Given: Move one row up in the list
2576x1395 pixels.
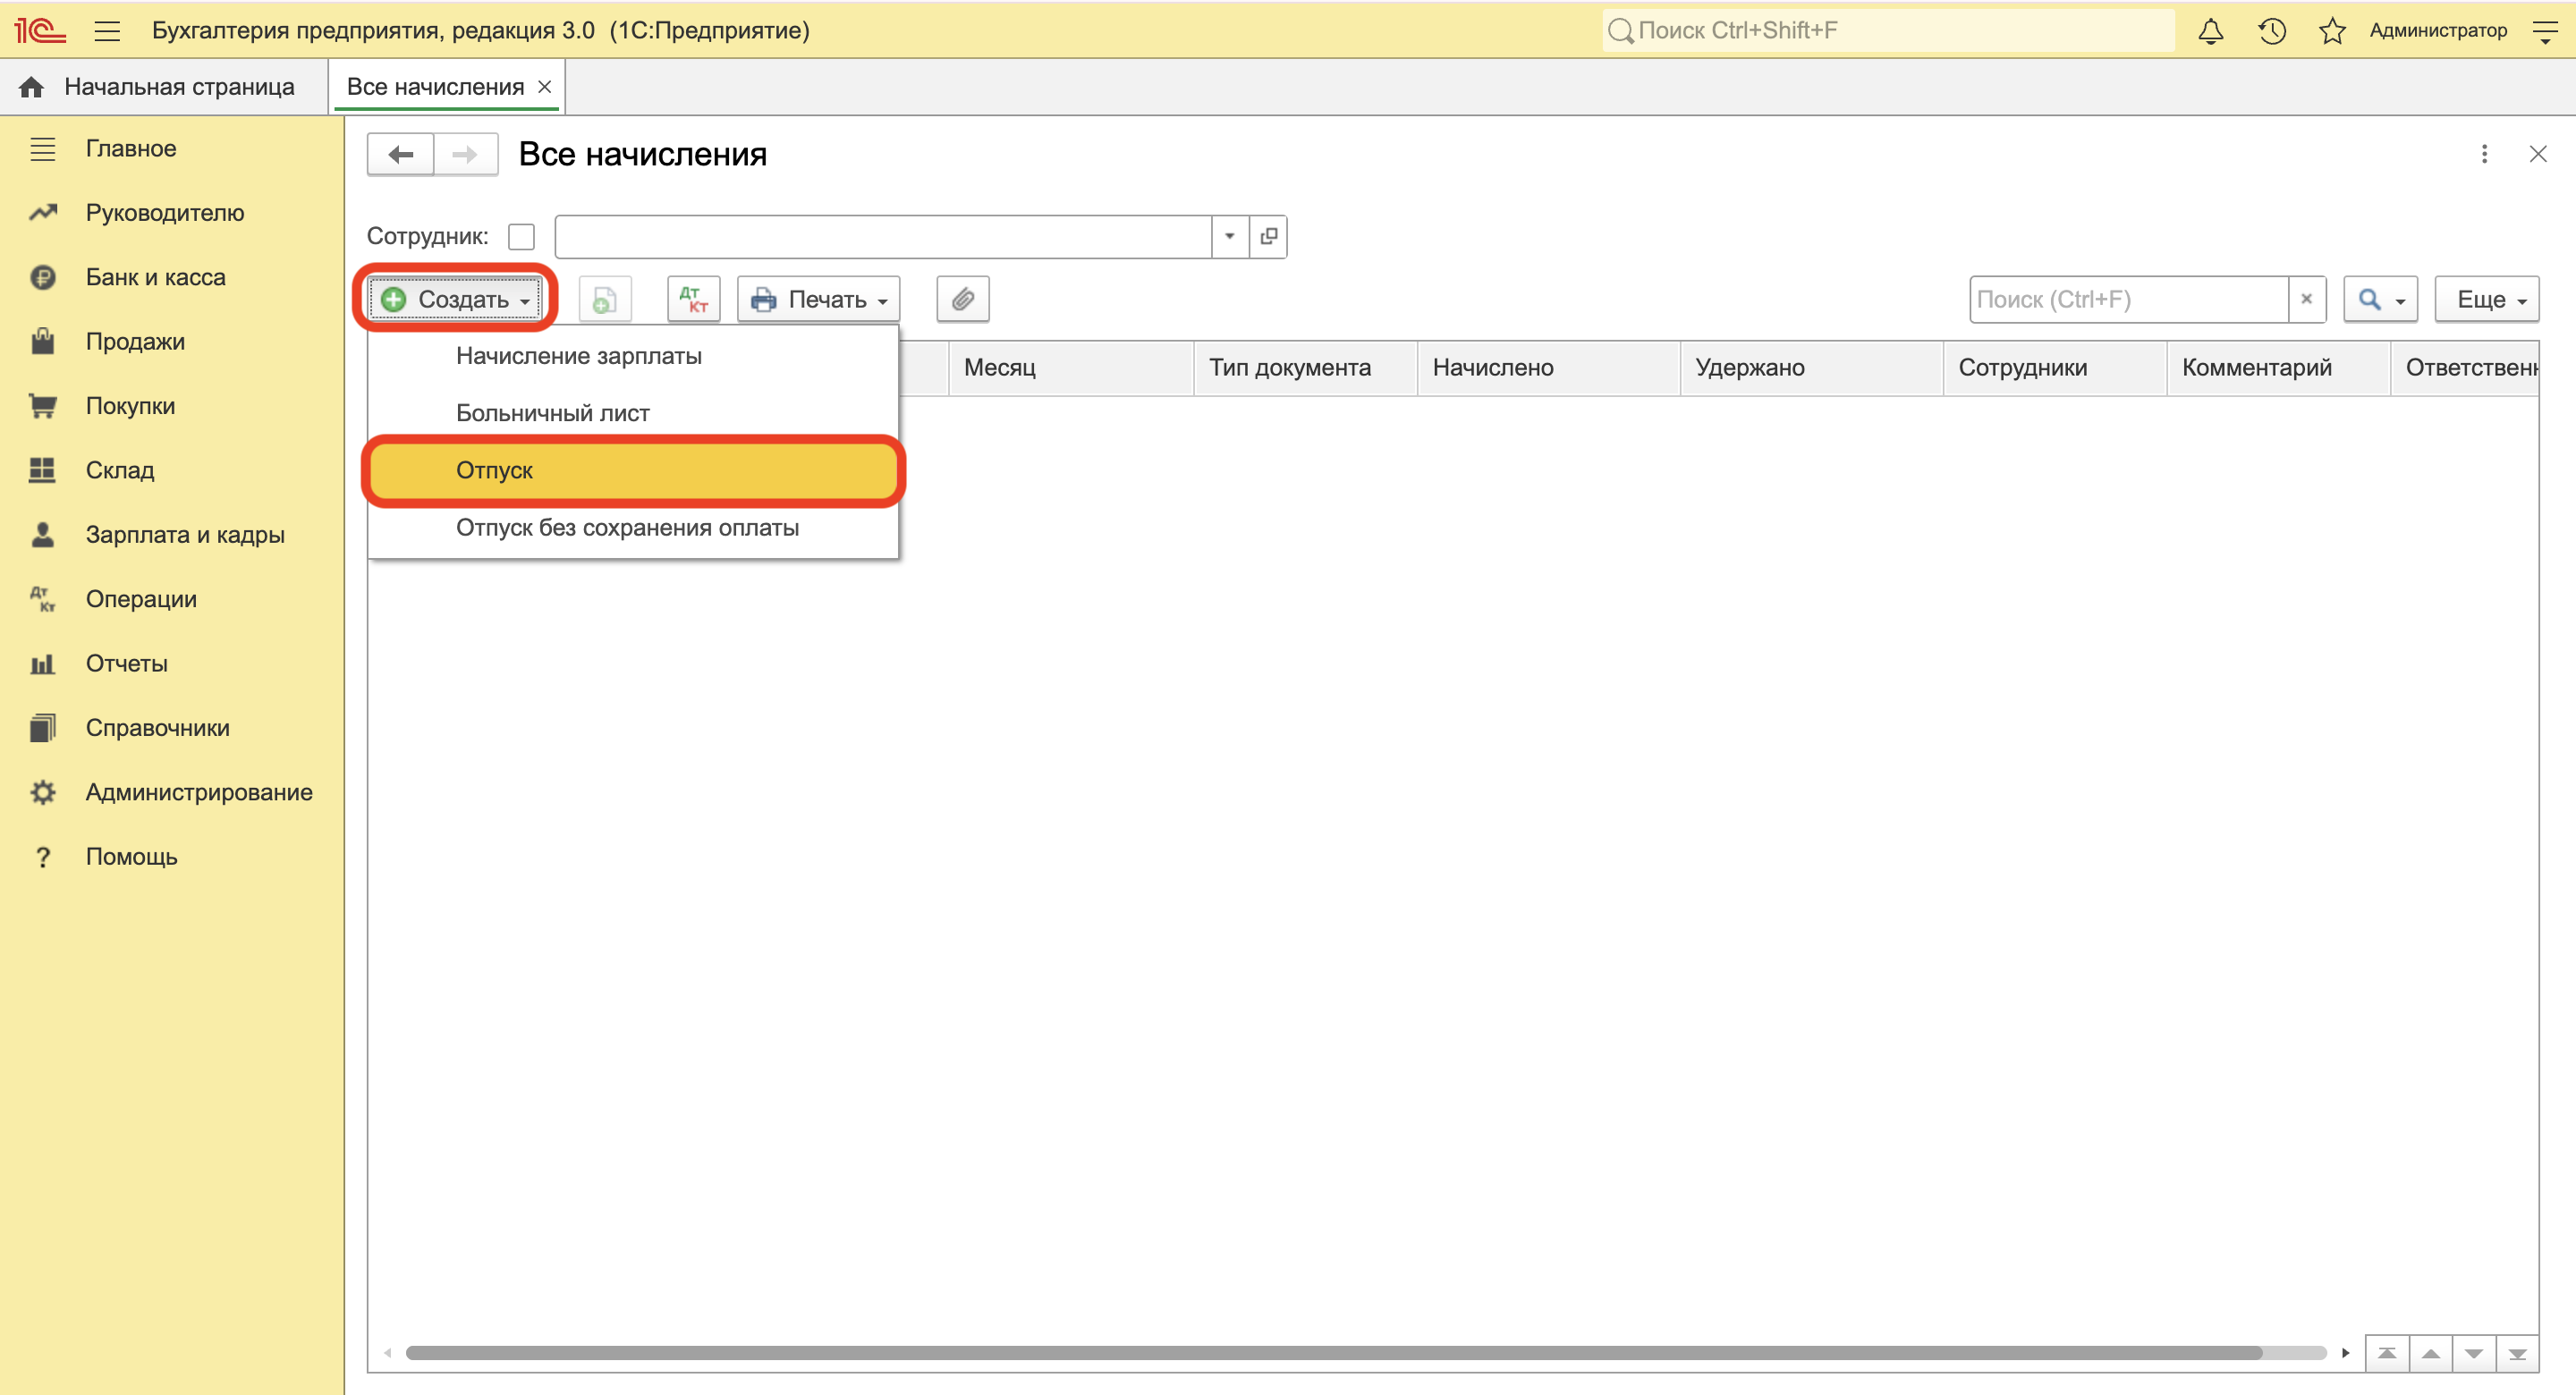Looking at the screenshot, I should 2431,1353.
